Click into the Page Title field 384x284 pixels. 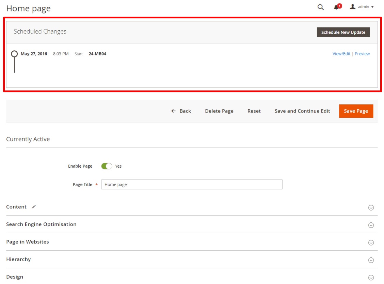click(192, 185)
